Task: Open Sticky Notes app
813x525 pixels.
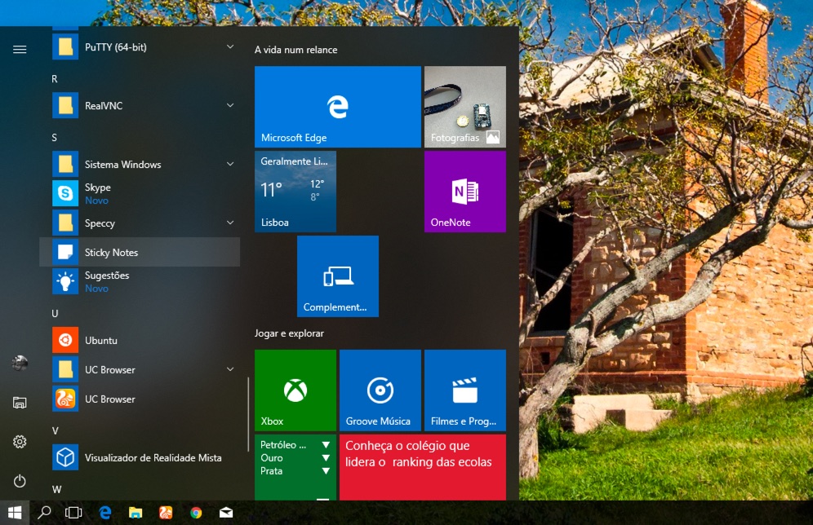Action: [x=140, y=252]
